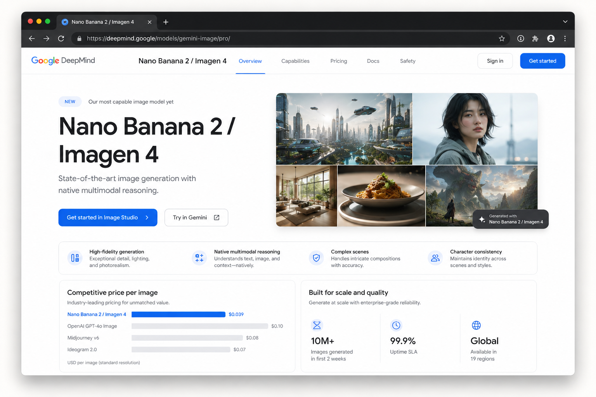Click 'Our most capable image model yet' text
The height and width of the screenshot is (397, 596).
pos(131,102)
